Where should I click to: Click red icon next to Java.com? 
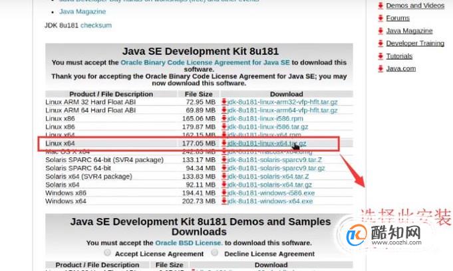380,68
